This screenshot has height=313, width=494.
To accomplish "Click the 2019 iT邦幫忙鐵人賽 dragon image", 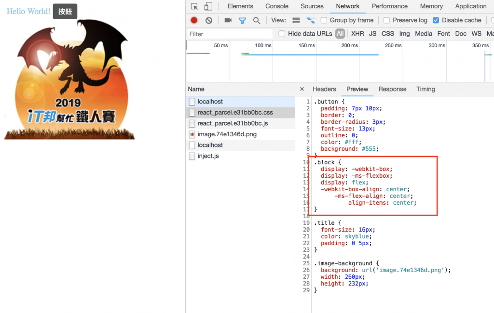I will [x=69, y=79].
